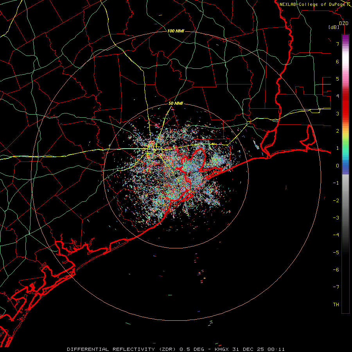Viewport: 352px width, 352px height.
Task: Click the DIFFERENTIAL REFLECTIVITY caption text
Action: 111,349
